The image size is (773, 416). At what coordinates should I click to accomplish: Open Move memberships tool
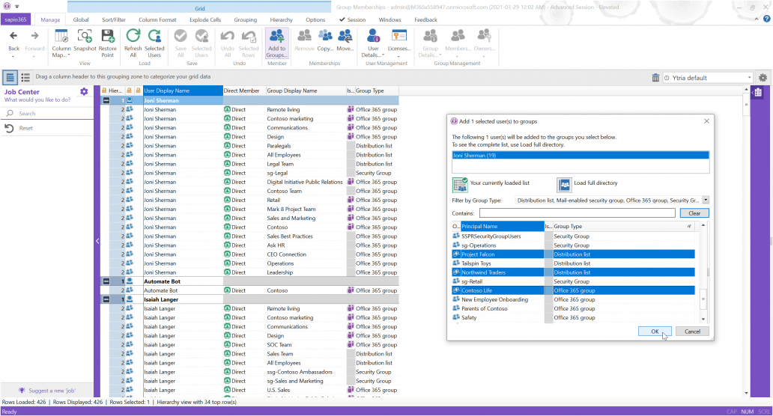(x=345, y=40)
